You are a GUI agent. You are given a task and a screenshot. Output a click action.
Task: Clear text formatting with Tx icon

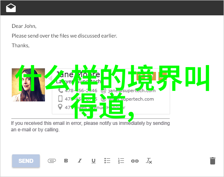pos(149,161)
